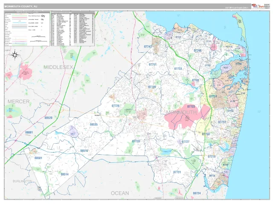The height and width of the screenshot is (204, 273).
Task: Select ZIP code label 07748
Action: point(197,51)
